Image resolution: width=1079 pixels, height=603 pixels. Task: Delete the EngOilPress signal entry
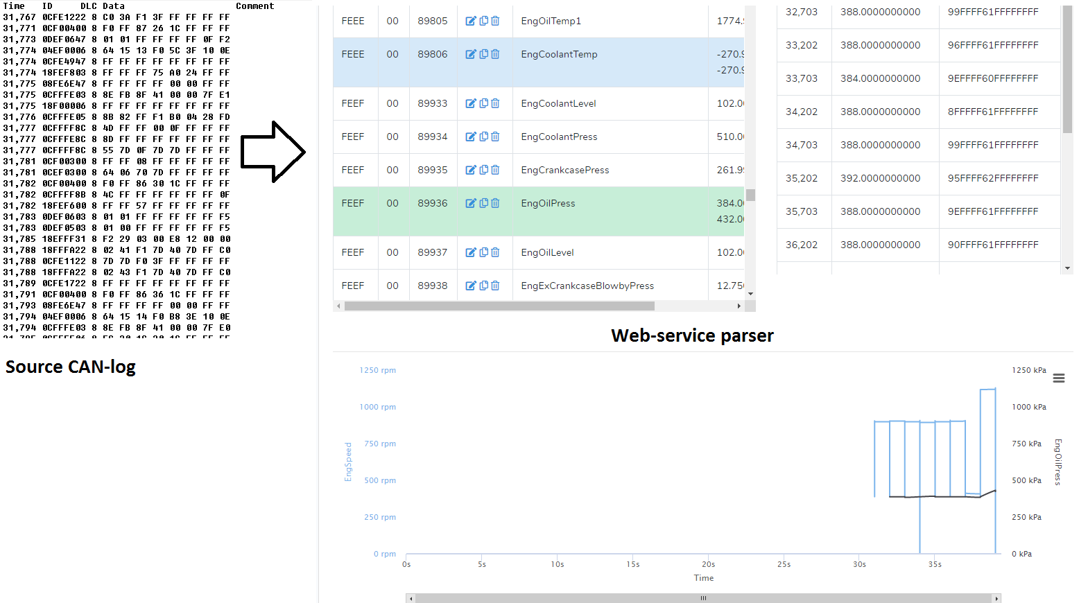pyautogui.click(x=495, y=203)
